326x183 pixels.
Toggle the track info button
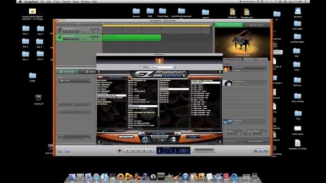261,150
